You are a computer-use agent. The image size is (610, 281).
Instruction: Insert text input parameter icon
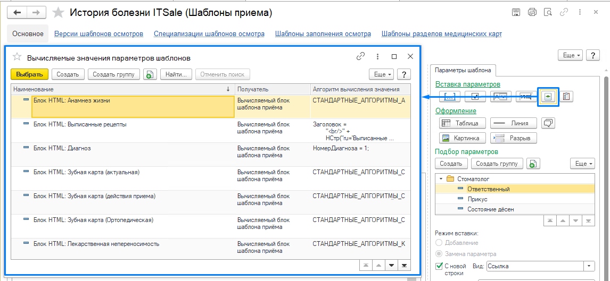[x=526, y=97]
